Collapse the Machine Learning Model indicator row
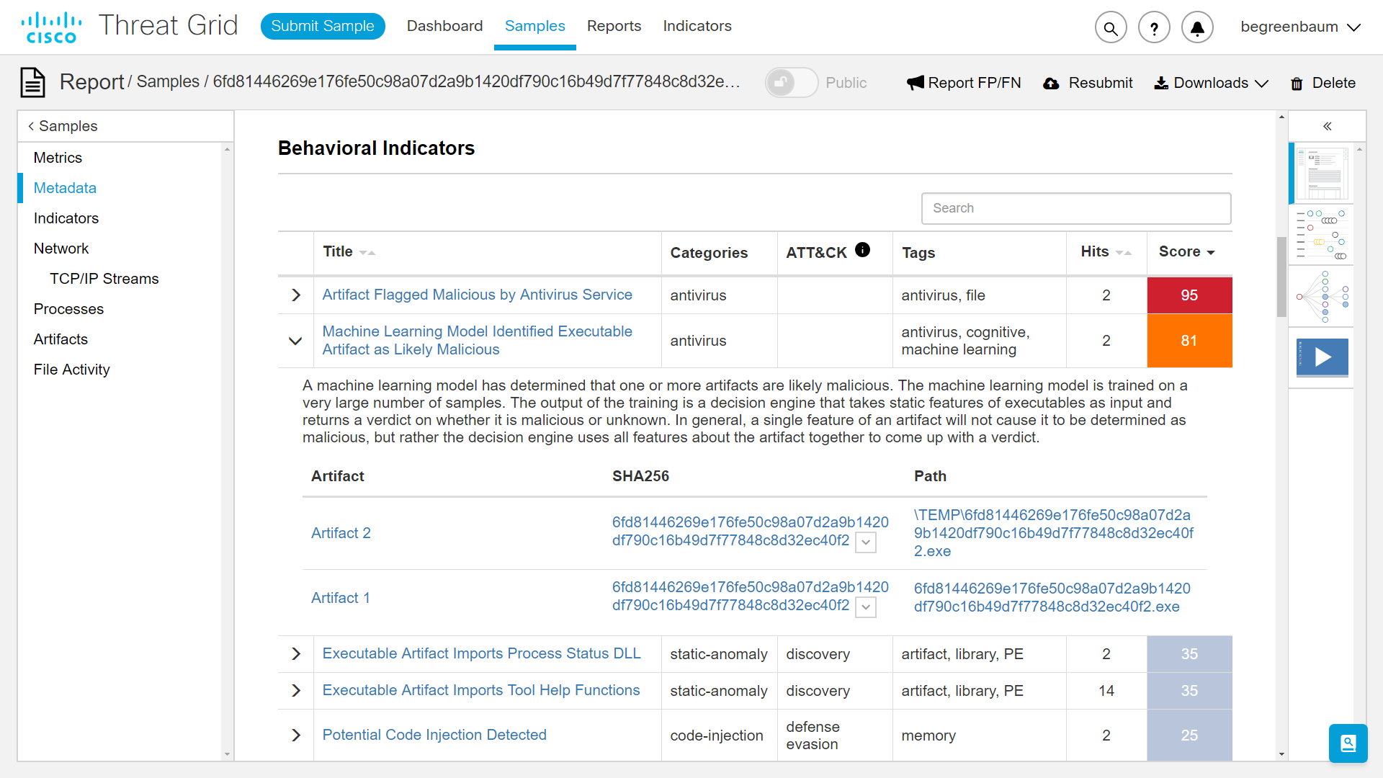 pos(295,341)
